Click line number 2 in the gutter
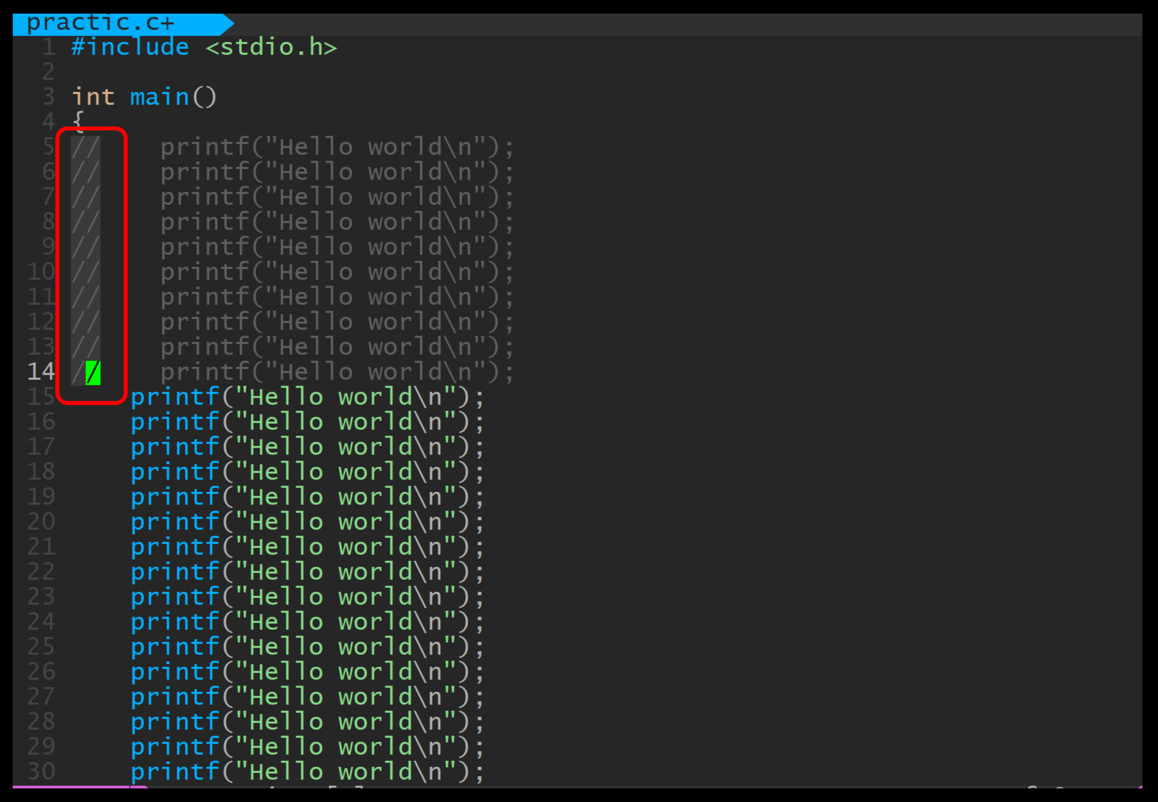The image size is (1158, 802). [x=49, y=72]
